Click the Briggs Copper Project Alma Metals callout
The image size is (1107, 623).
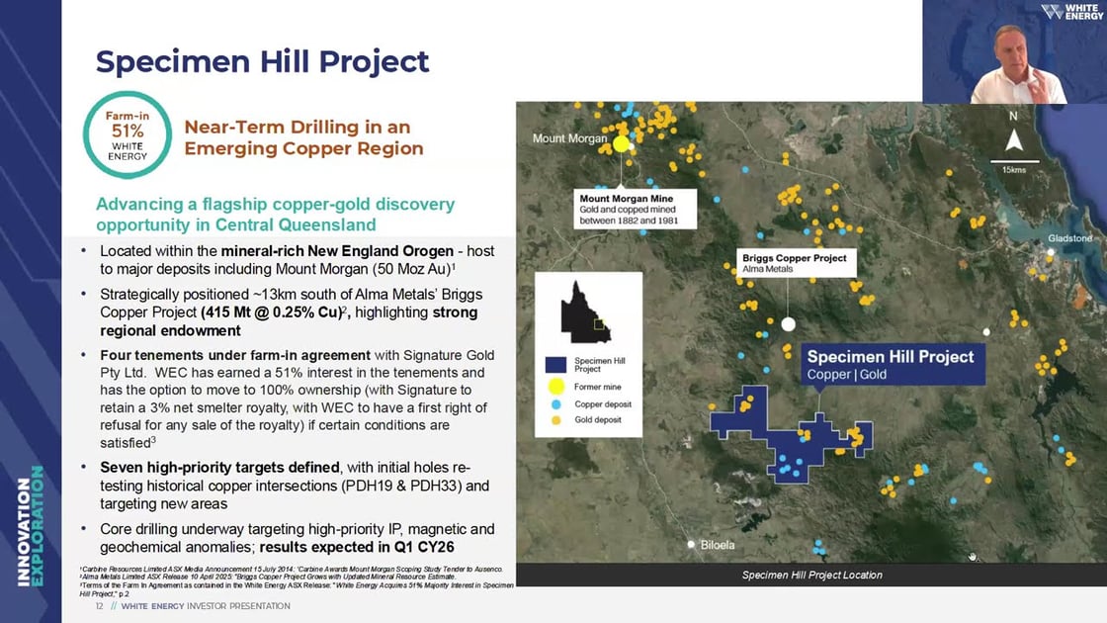point(795,262)
